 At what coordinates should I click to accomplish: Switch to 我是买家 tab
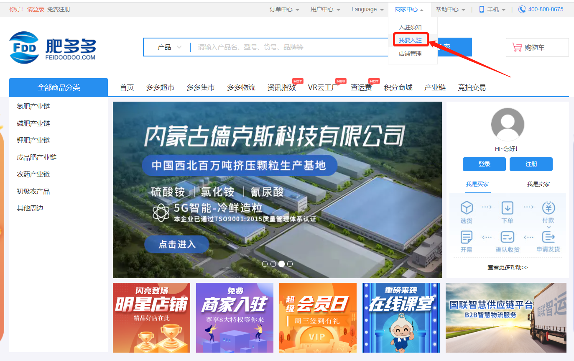point(477,184)
